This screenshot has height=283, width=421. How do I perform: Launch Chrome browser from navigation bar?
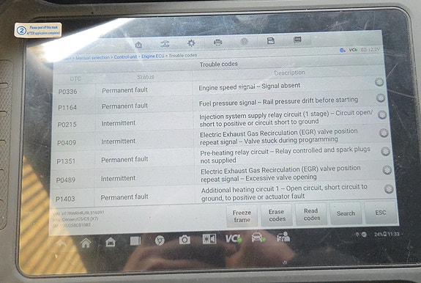pyautogui.click(x=160, y=240)
